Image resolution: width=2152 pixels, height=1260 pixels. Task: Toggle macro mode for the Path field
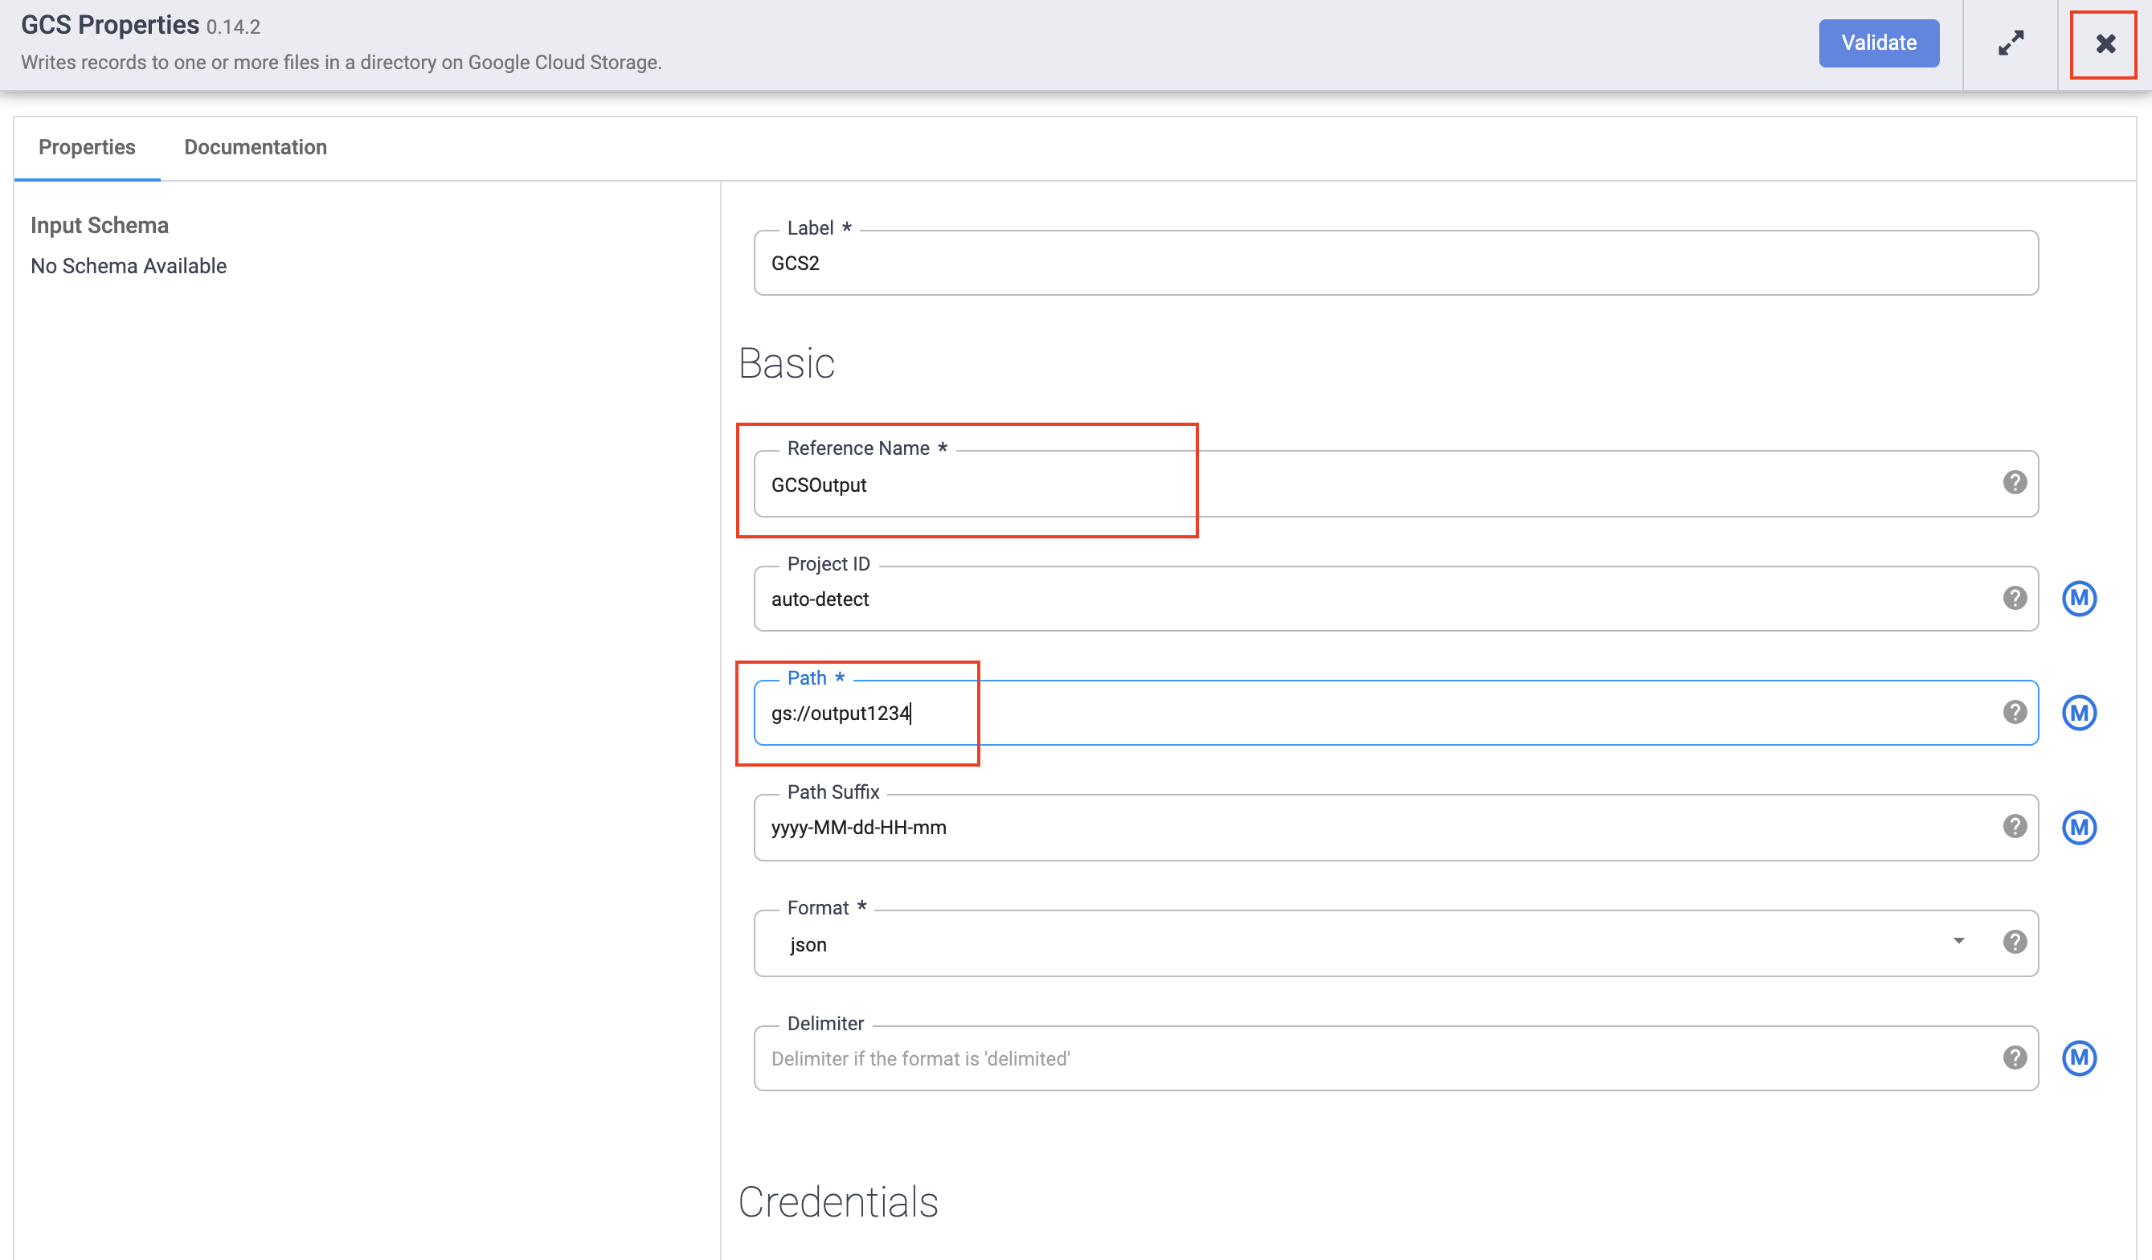pyautogui.click(x=2080, y=712)
